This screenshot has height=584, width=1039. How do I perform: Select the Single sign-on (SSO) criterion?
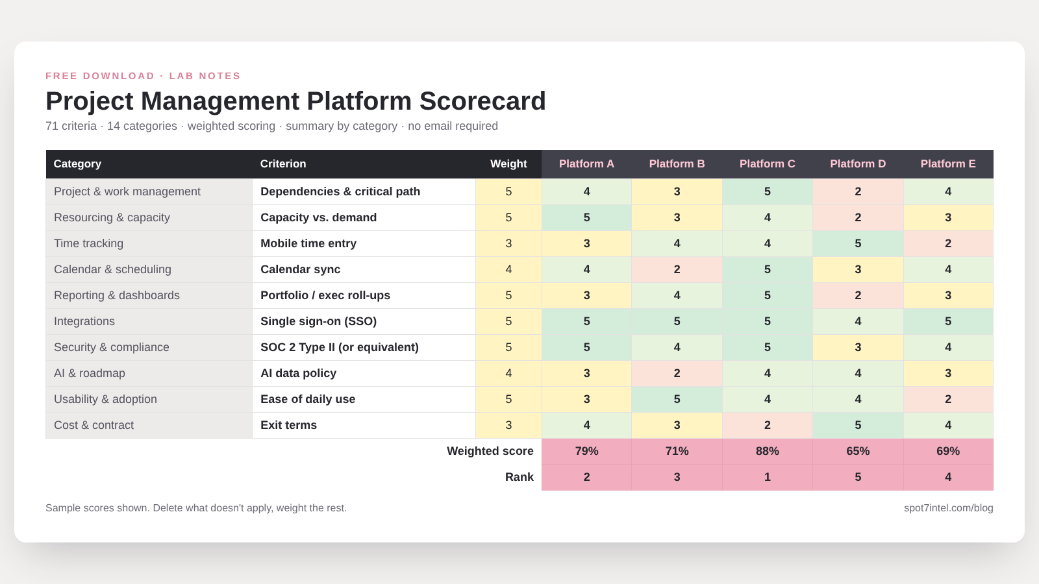click(364, 321)
